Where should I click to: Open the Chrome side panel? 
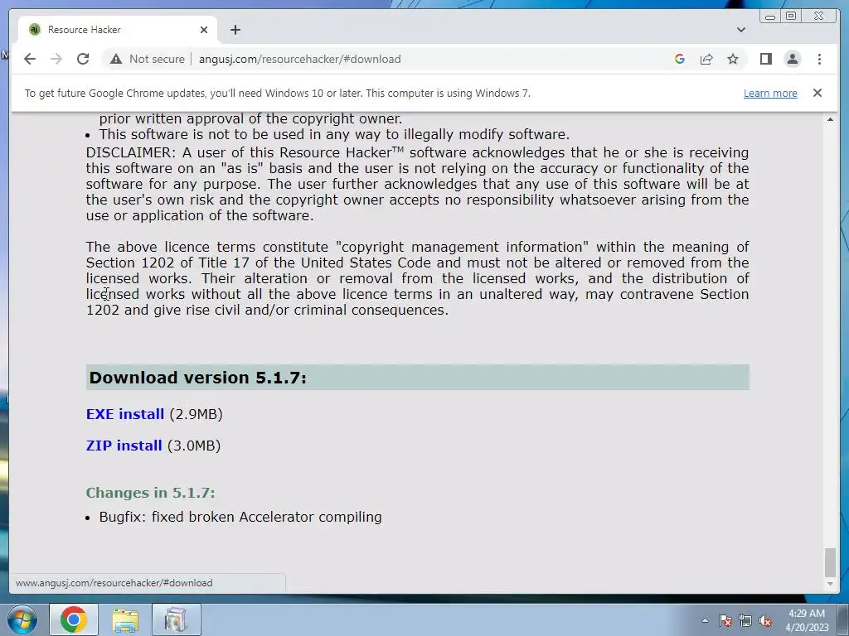coord(765,59)
